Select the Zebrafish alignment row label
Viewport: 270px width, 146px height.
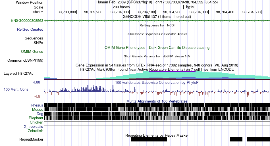36,131
